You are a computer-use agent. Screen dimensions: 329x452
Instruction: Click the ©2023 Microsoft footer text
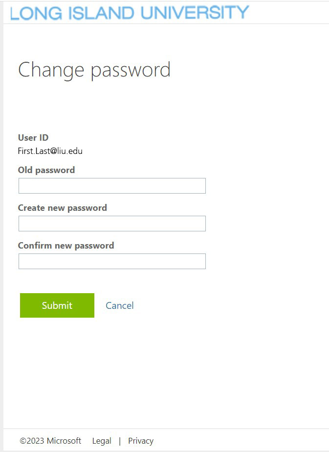(x=50, y=441)
